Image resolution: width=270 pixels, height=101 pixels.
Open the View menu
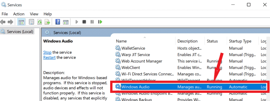tap(34, 14)
